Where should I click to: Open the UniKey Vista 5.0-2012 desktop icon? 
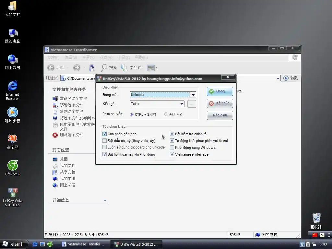point(13,197)
